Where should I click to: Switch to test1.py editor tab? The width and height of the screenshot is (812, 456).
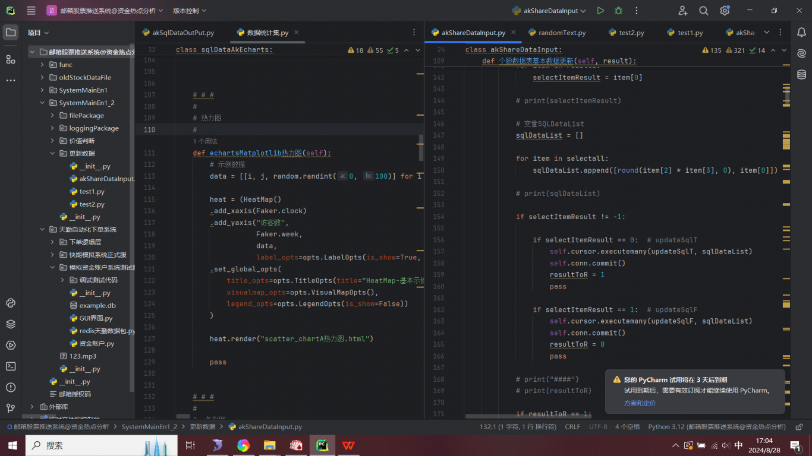684,33
